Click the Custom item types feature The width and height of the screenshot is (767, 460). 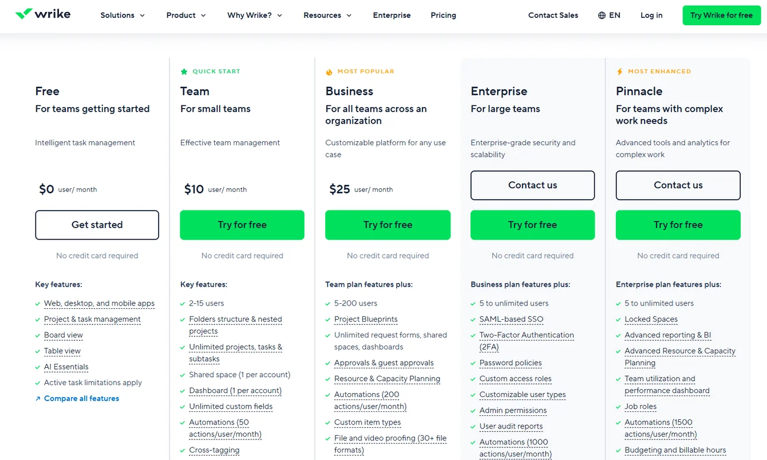[x=367, y=423]
